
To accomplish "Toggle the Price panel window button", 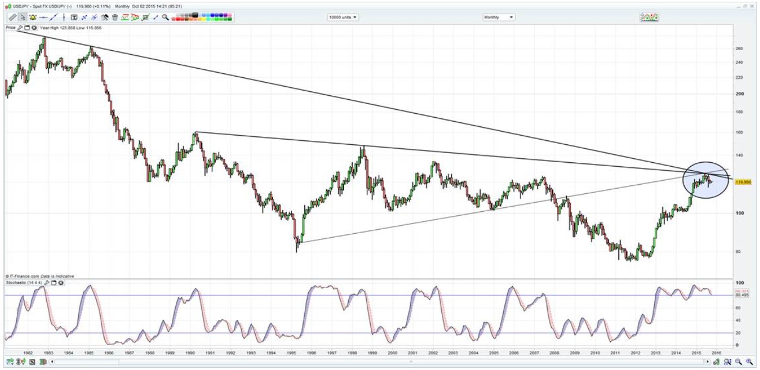I will coord(27,27).
